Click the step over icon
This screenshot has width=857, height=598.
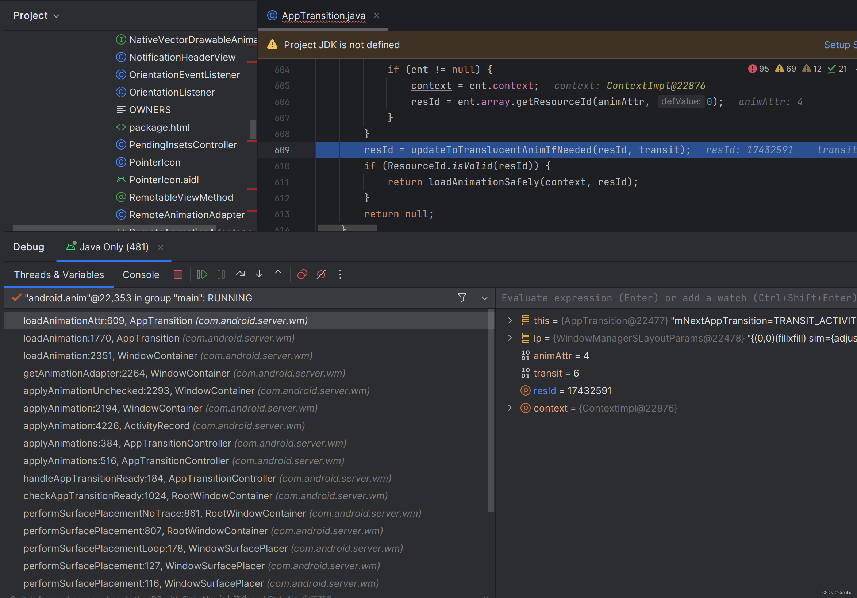(240, 274)
